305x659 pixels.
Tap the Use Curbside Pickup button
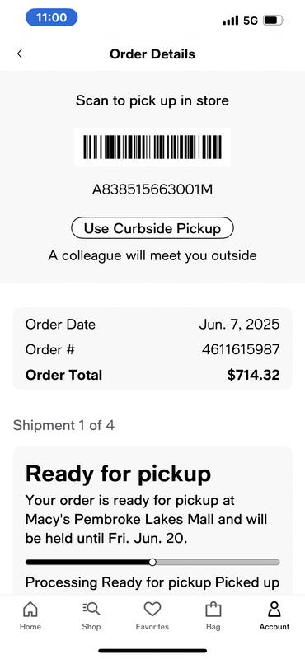click(x=152, y=228)
